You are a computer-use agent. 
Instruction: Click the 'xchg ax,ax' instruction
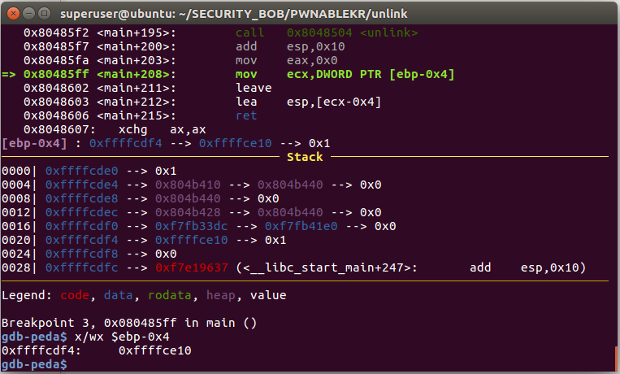coord(163,129)
